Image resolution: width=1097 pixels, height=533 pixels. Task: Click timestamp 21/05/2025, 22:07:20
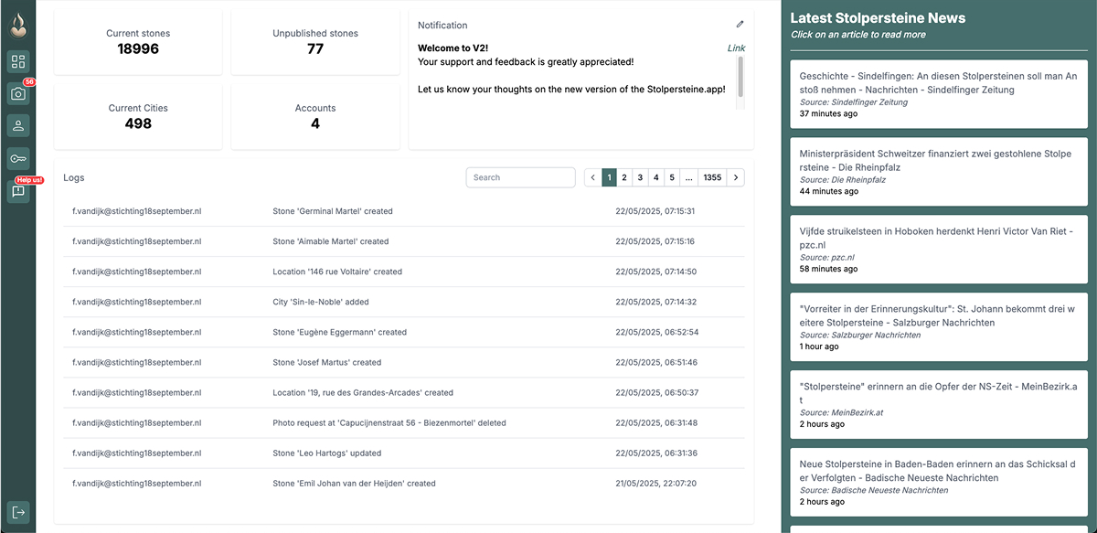tap(656, 483)
